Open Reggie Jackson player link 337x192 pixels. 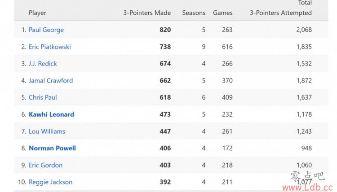50,182
